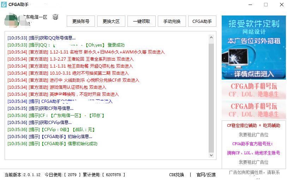Click the CFGA助手 toolbar button
This screenshot has width=287, height=180.
point(202,21)
